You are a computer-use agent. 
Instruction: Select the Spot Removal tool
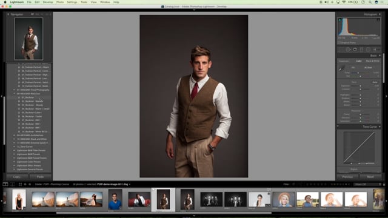tap(348, 50)
